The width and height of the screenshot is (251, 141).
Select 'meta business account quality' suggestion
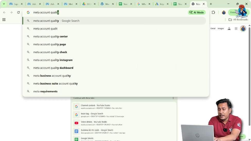tap(114, 76)
